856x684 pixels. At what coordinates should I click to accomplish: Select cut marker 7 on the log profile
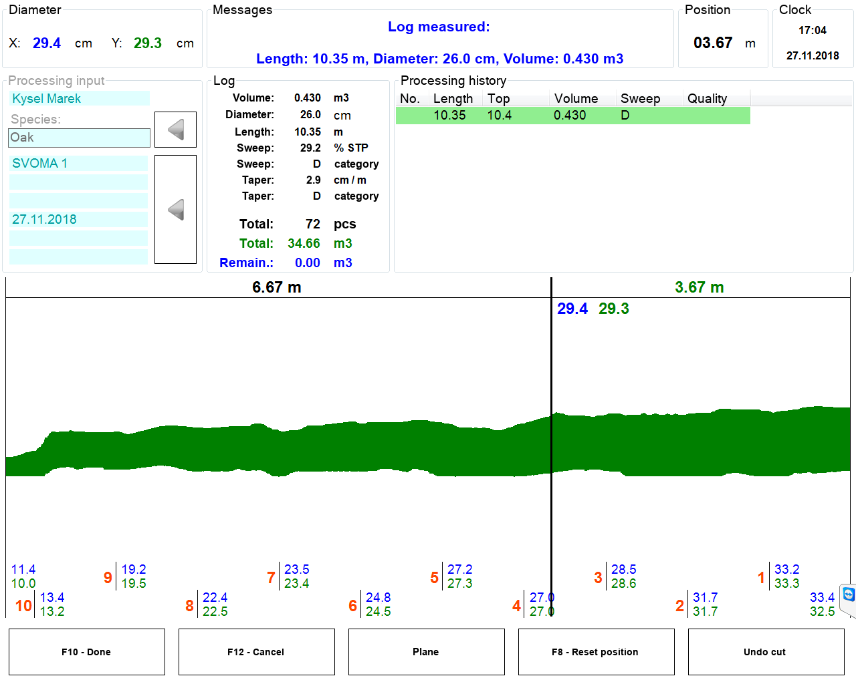coord(271,578)
